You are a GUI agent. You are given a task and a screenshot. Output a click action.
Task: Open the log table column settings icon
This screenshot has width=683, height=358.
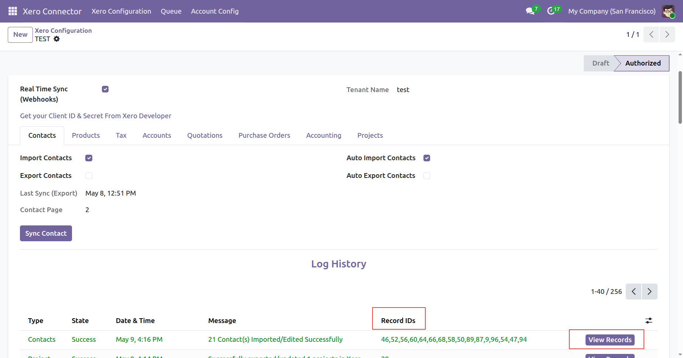[649, 320]
